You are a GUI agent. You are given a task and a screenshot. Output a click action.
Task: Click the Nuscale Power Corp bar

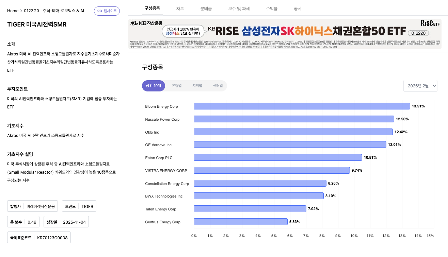tap(294, 119)
